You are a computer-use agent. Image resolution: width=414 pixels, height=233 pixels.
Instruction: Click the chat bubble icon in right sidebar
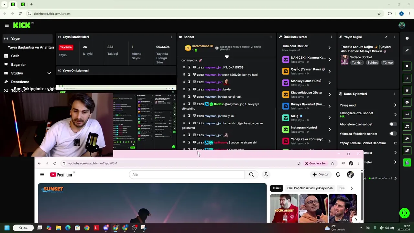407,102
